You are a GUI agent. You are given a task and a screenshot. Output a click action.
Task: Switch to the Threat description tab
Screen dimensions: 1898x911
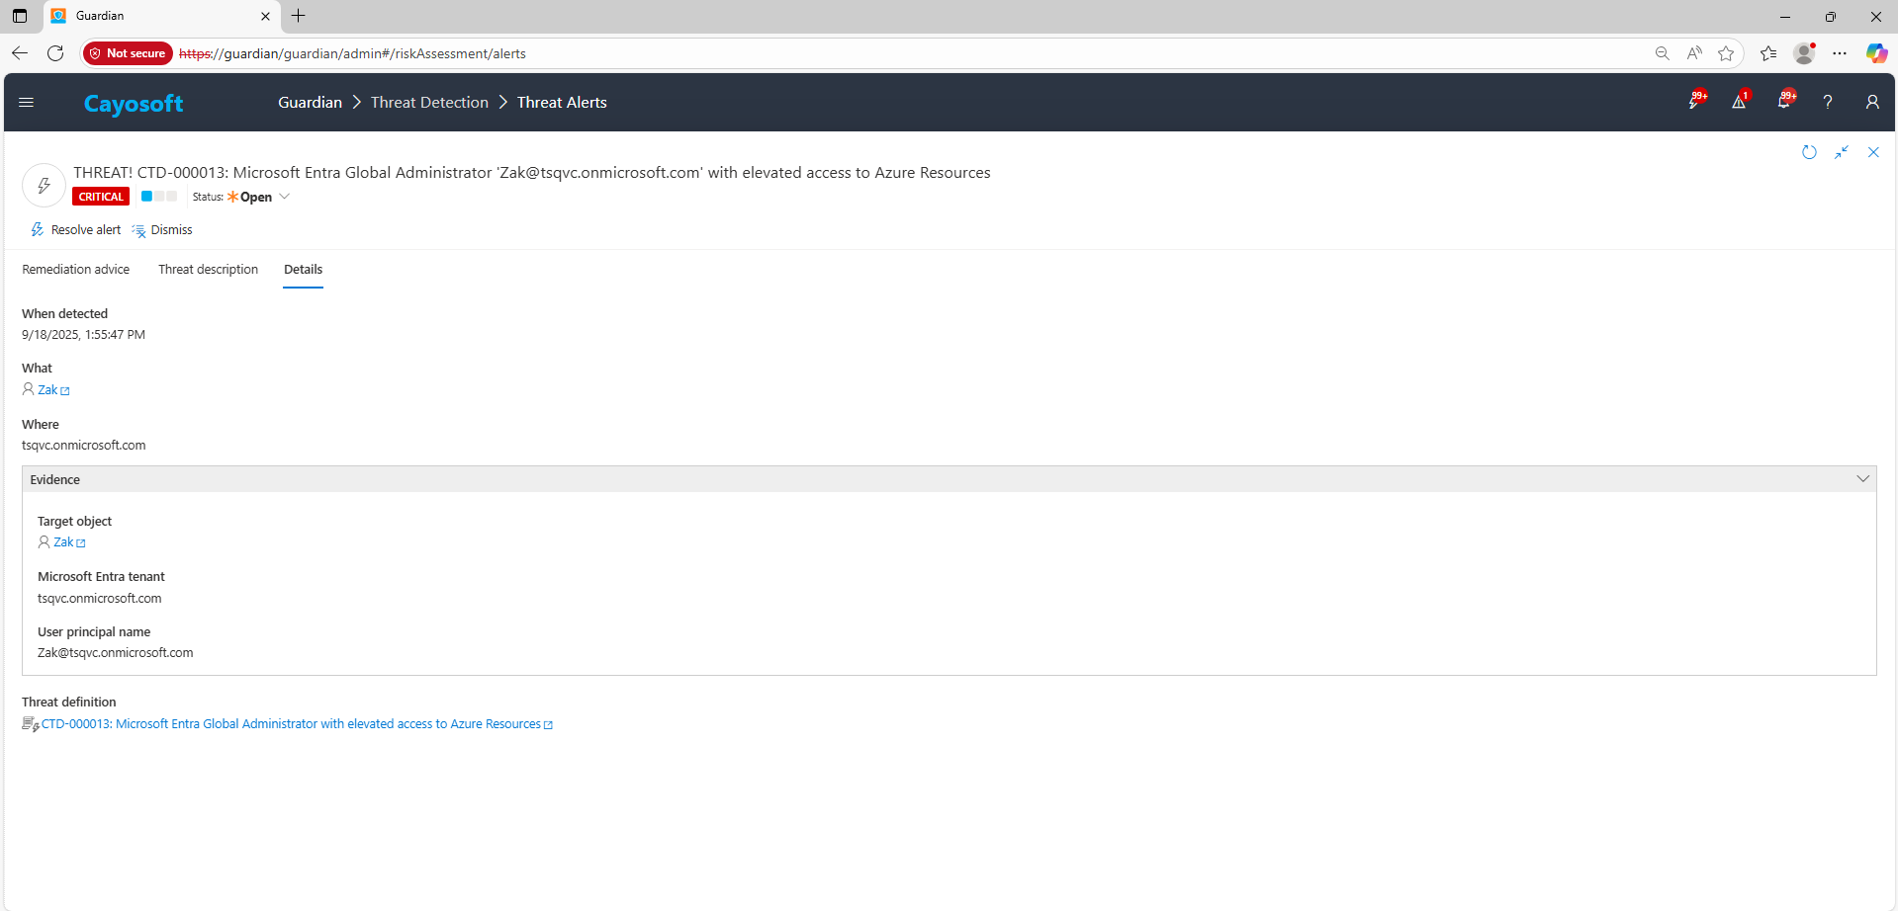(x=208, y=270)
